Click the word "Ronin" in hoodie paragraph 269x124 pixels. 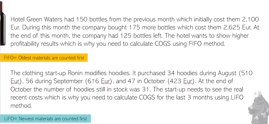pyautogui.click(x=75, y=73)
